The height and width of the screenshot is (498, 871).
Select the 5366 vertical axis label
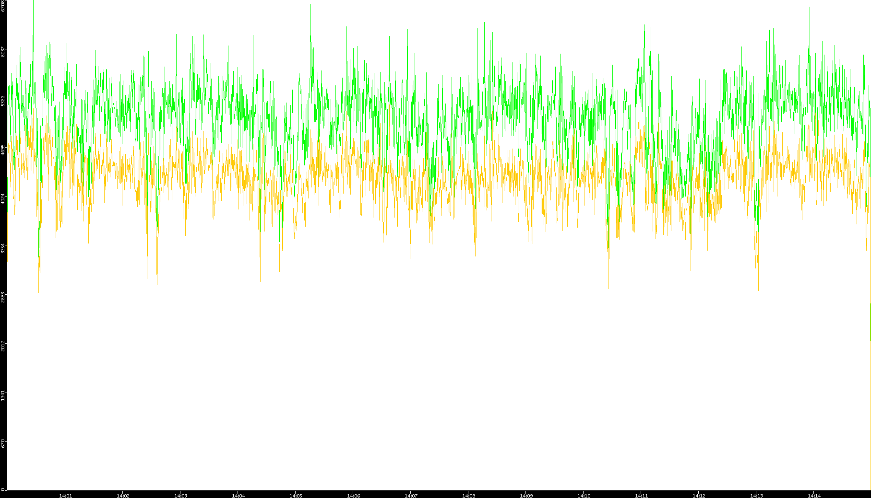click(3, 101)
